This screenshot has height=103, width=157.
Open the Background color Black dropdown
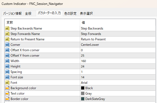pyautogui.click(x=118, y=88)
